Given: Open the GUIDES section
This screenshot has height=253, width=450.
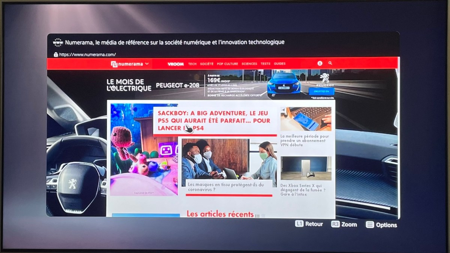Looking at the screenshot, I should tap(280, 64).
